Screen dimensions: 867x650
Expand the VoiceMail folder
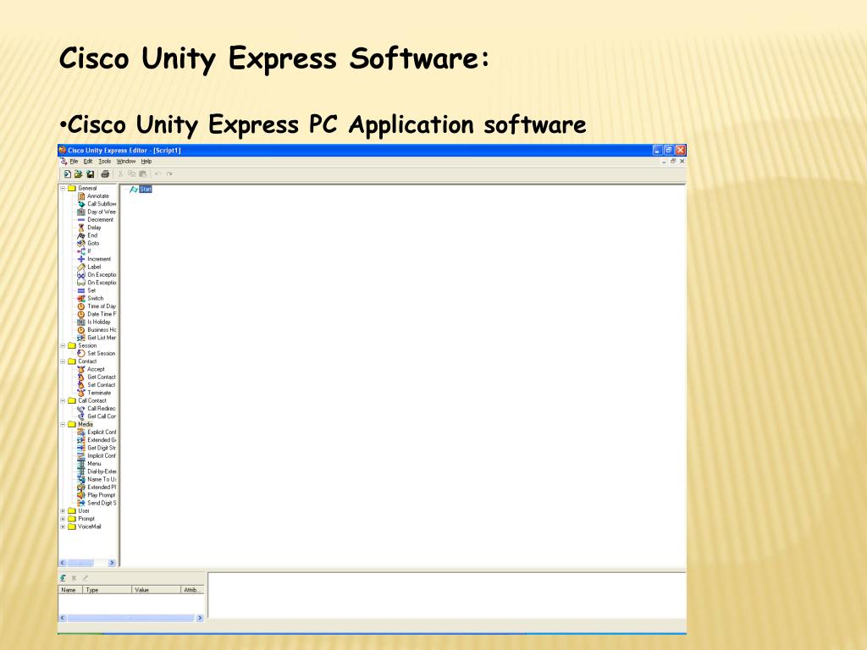[63, 526]
